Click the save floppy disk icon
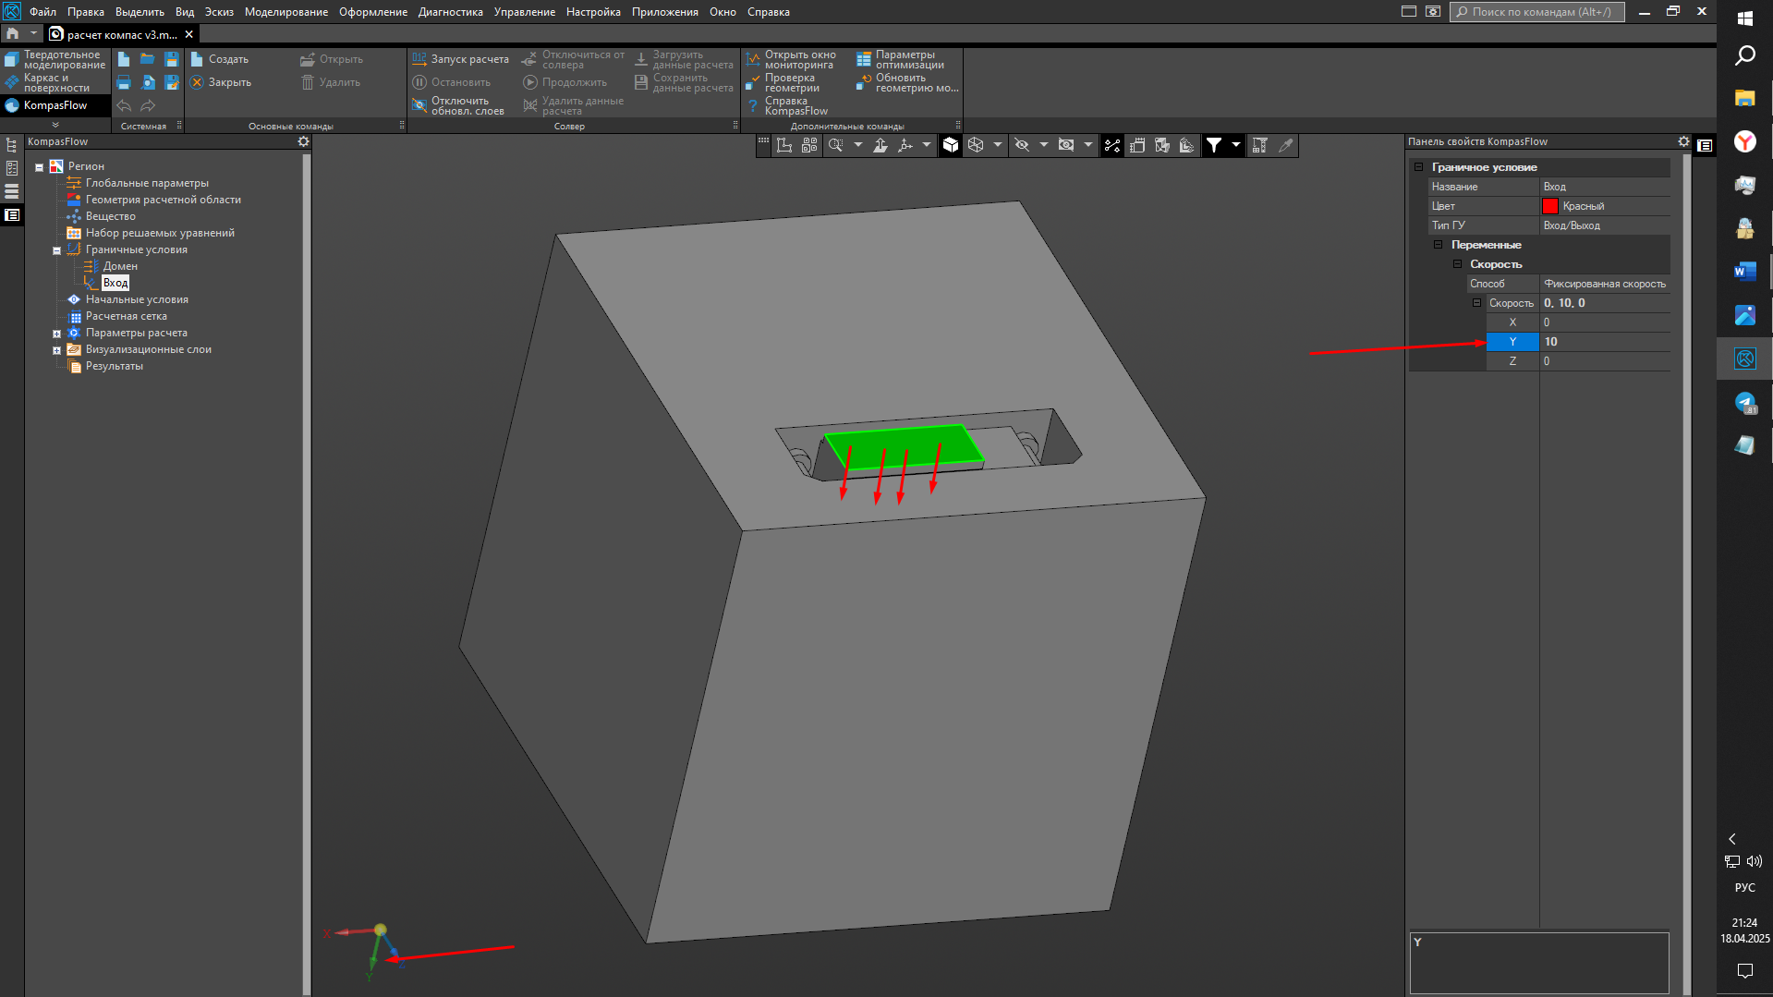The height and width of the screenshot is (997, 1773). pyautogui.click(x=171, y=59)
